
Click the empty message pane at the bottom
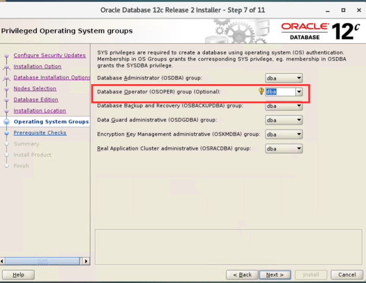tap(229, 247)
